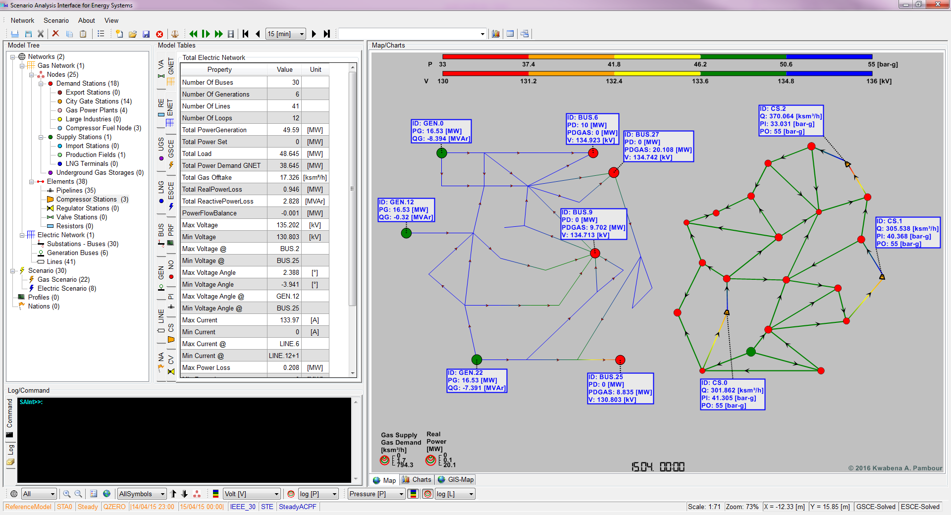
Task: Click the globe map icon in bottom toolbar
Action: tap(106, 494)
